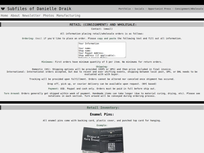Click the Example: label above photo
The height and width of the screenshot is (153, 204).
(102, 125)
